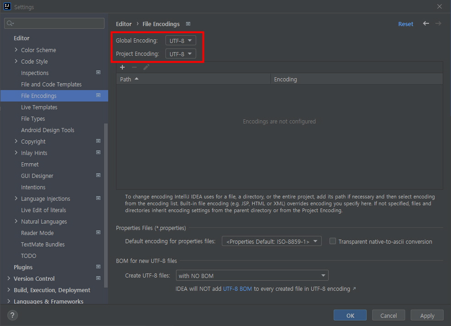Image resolution: width=451 pixels, height=326 pixels.
Task: Open Android Design Tools settings
Action: tap(48, 130)
